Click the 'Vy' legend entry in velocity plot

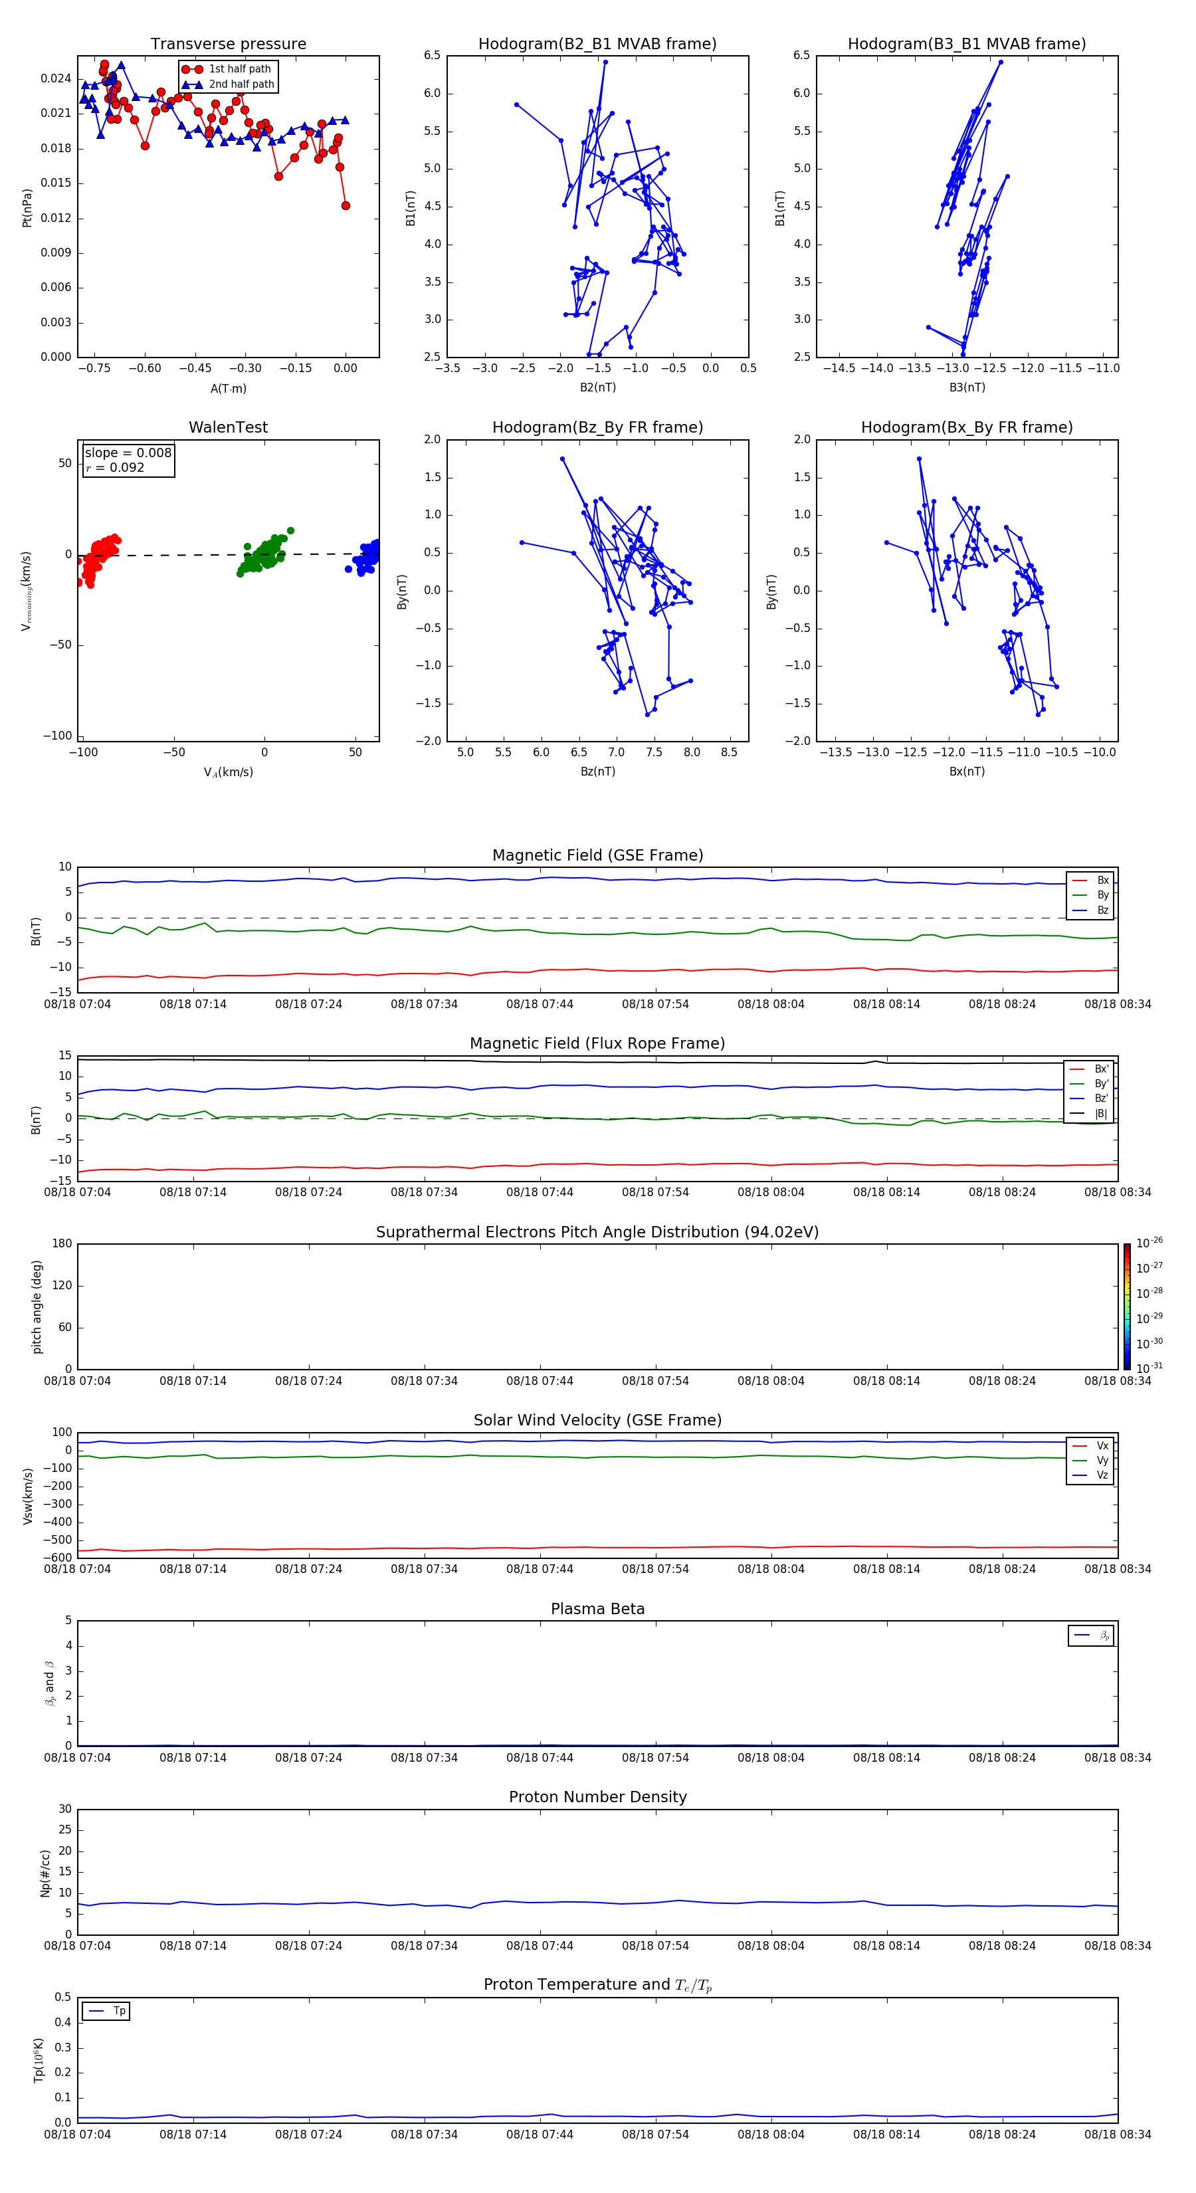tap(1090, 1461)
